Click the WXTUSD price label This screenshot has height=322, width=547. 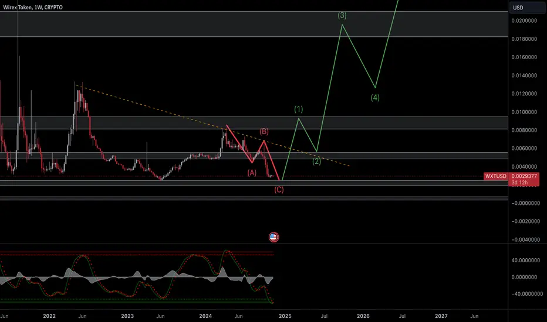coord(496,176)
